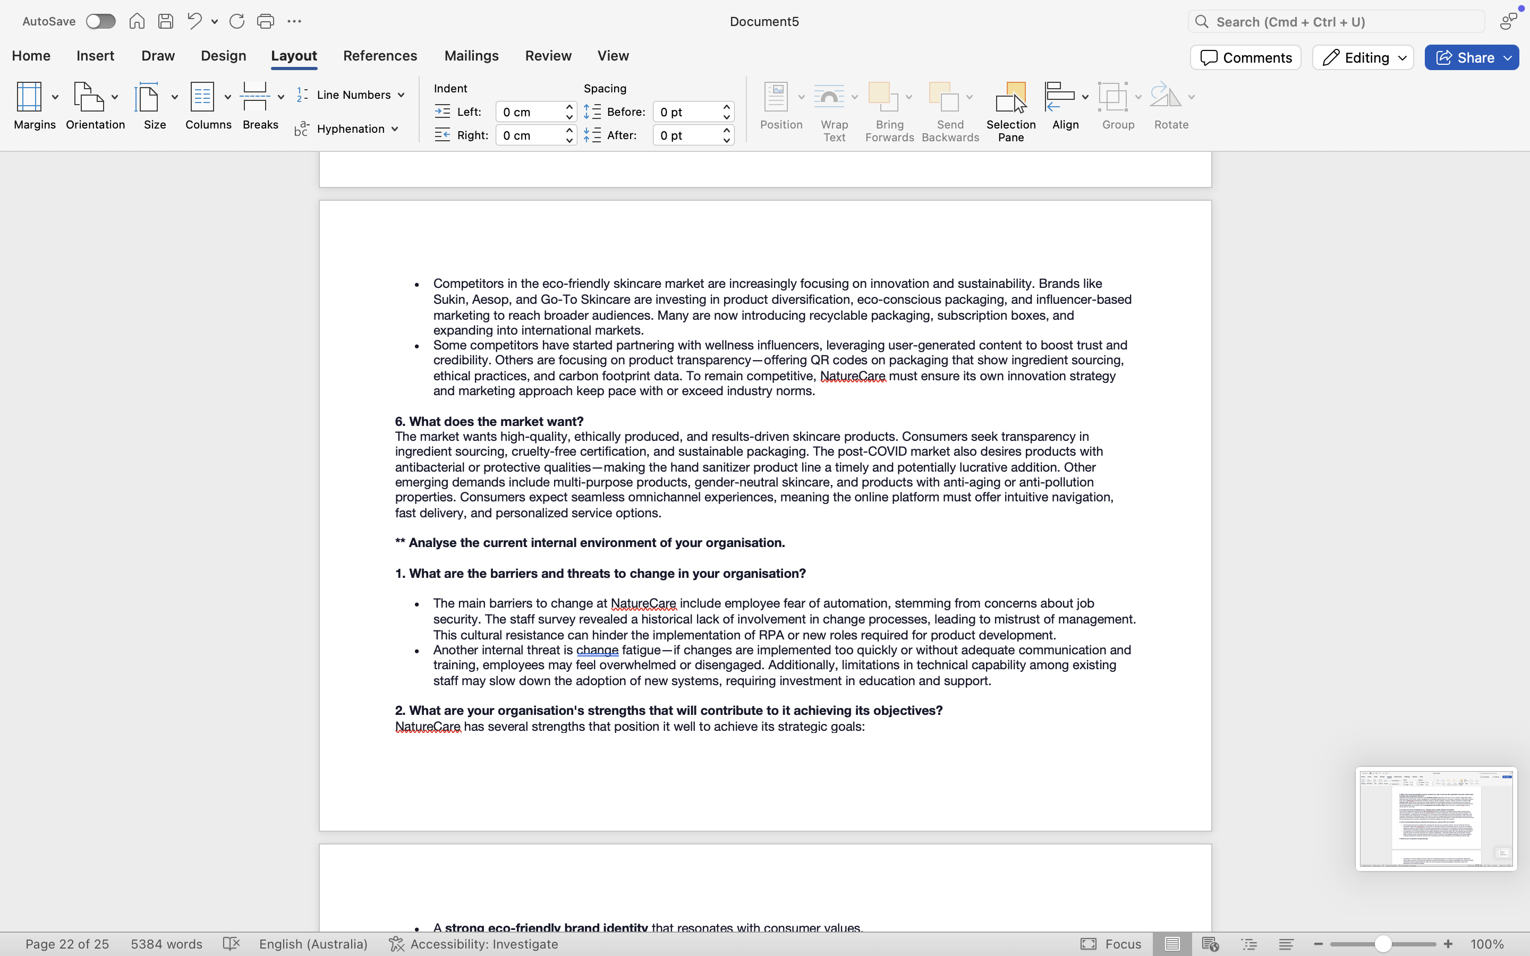Viewport: 1530px width, 956px height.
Task: Click the Orientation icon
Action: (x=89, y=98)
